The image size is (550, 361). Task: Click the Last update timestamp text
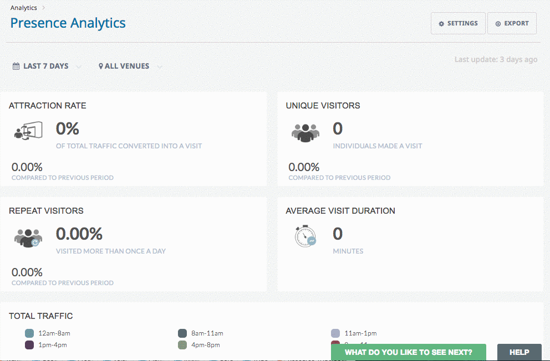(x=496, y=59)
